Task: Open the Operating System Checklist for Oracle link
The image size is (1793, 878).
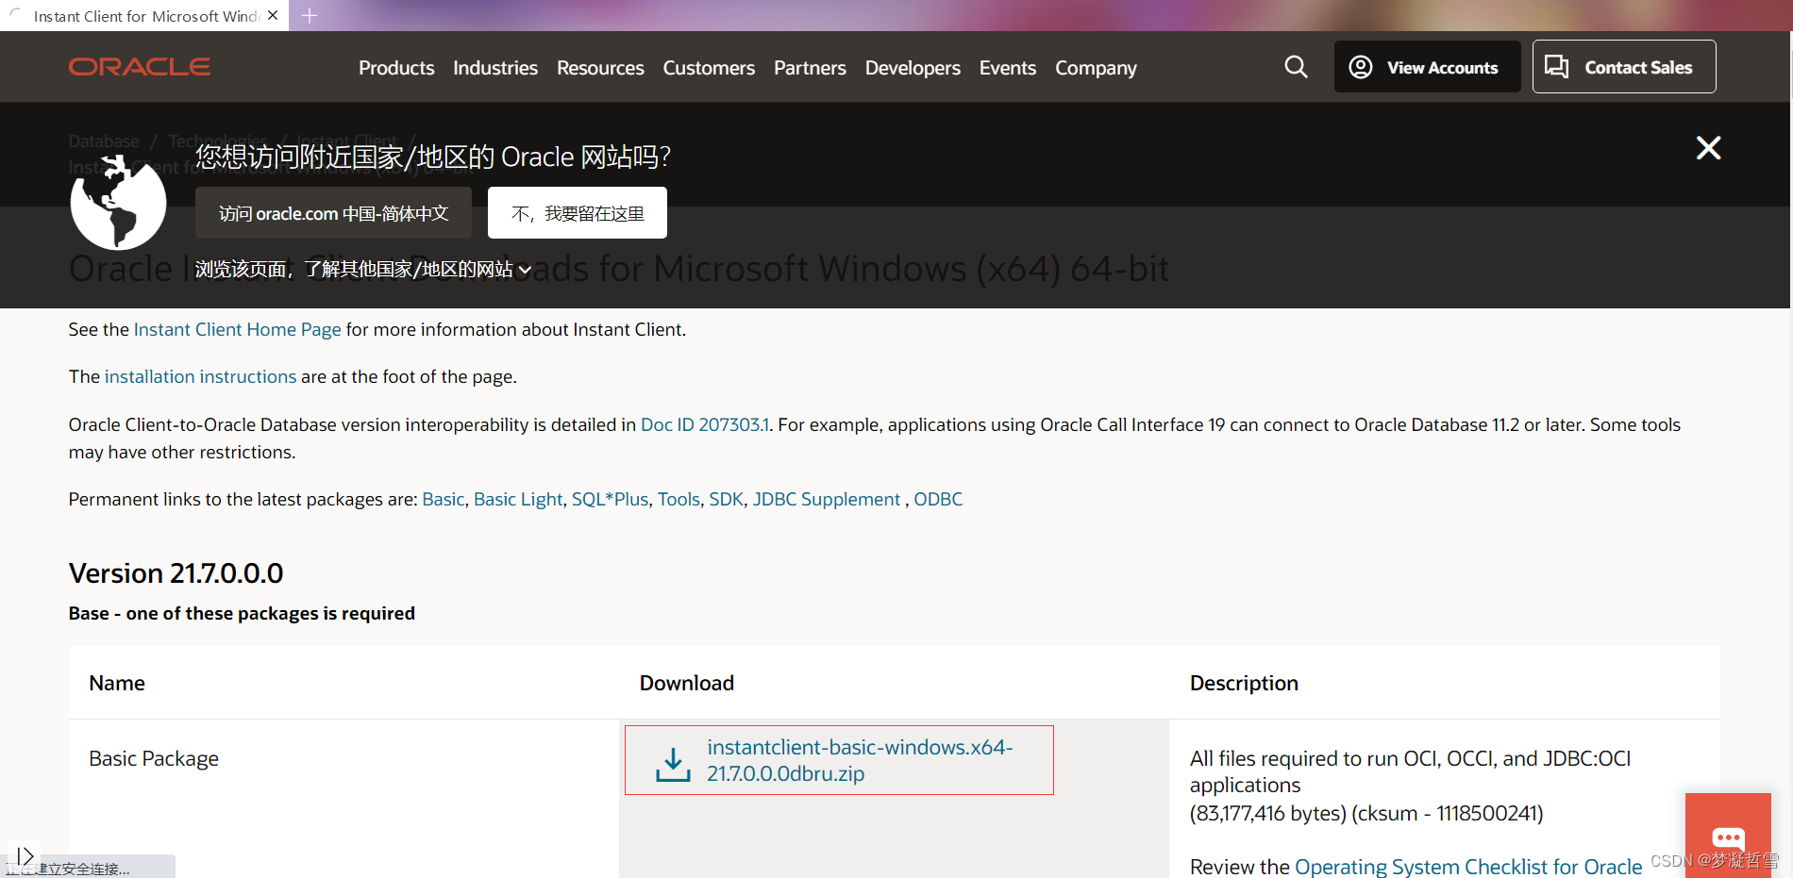Action: click(x=1468, y=867)
